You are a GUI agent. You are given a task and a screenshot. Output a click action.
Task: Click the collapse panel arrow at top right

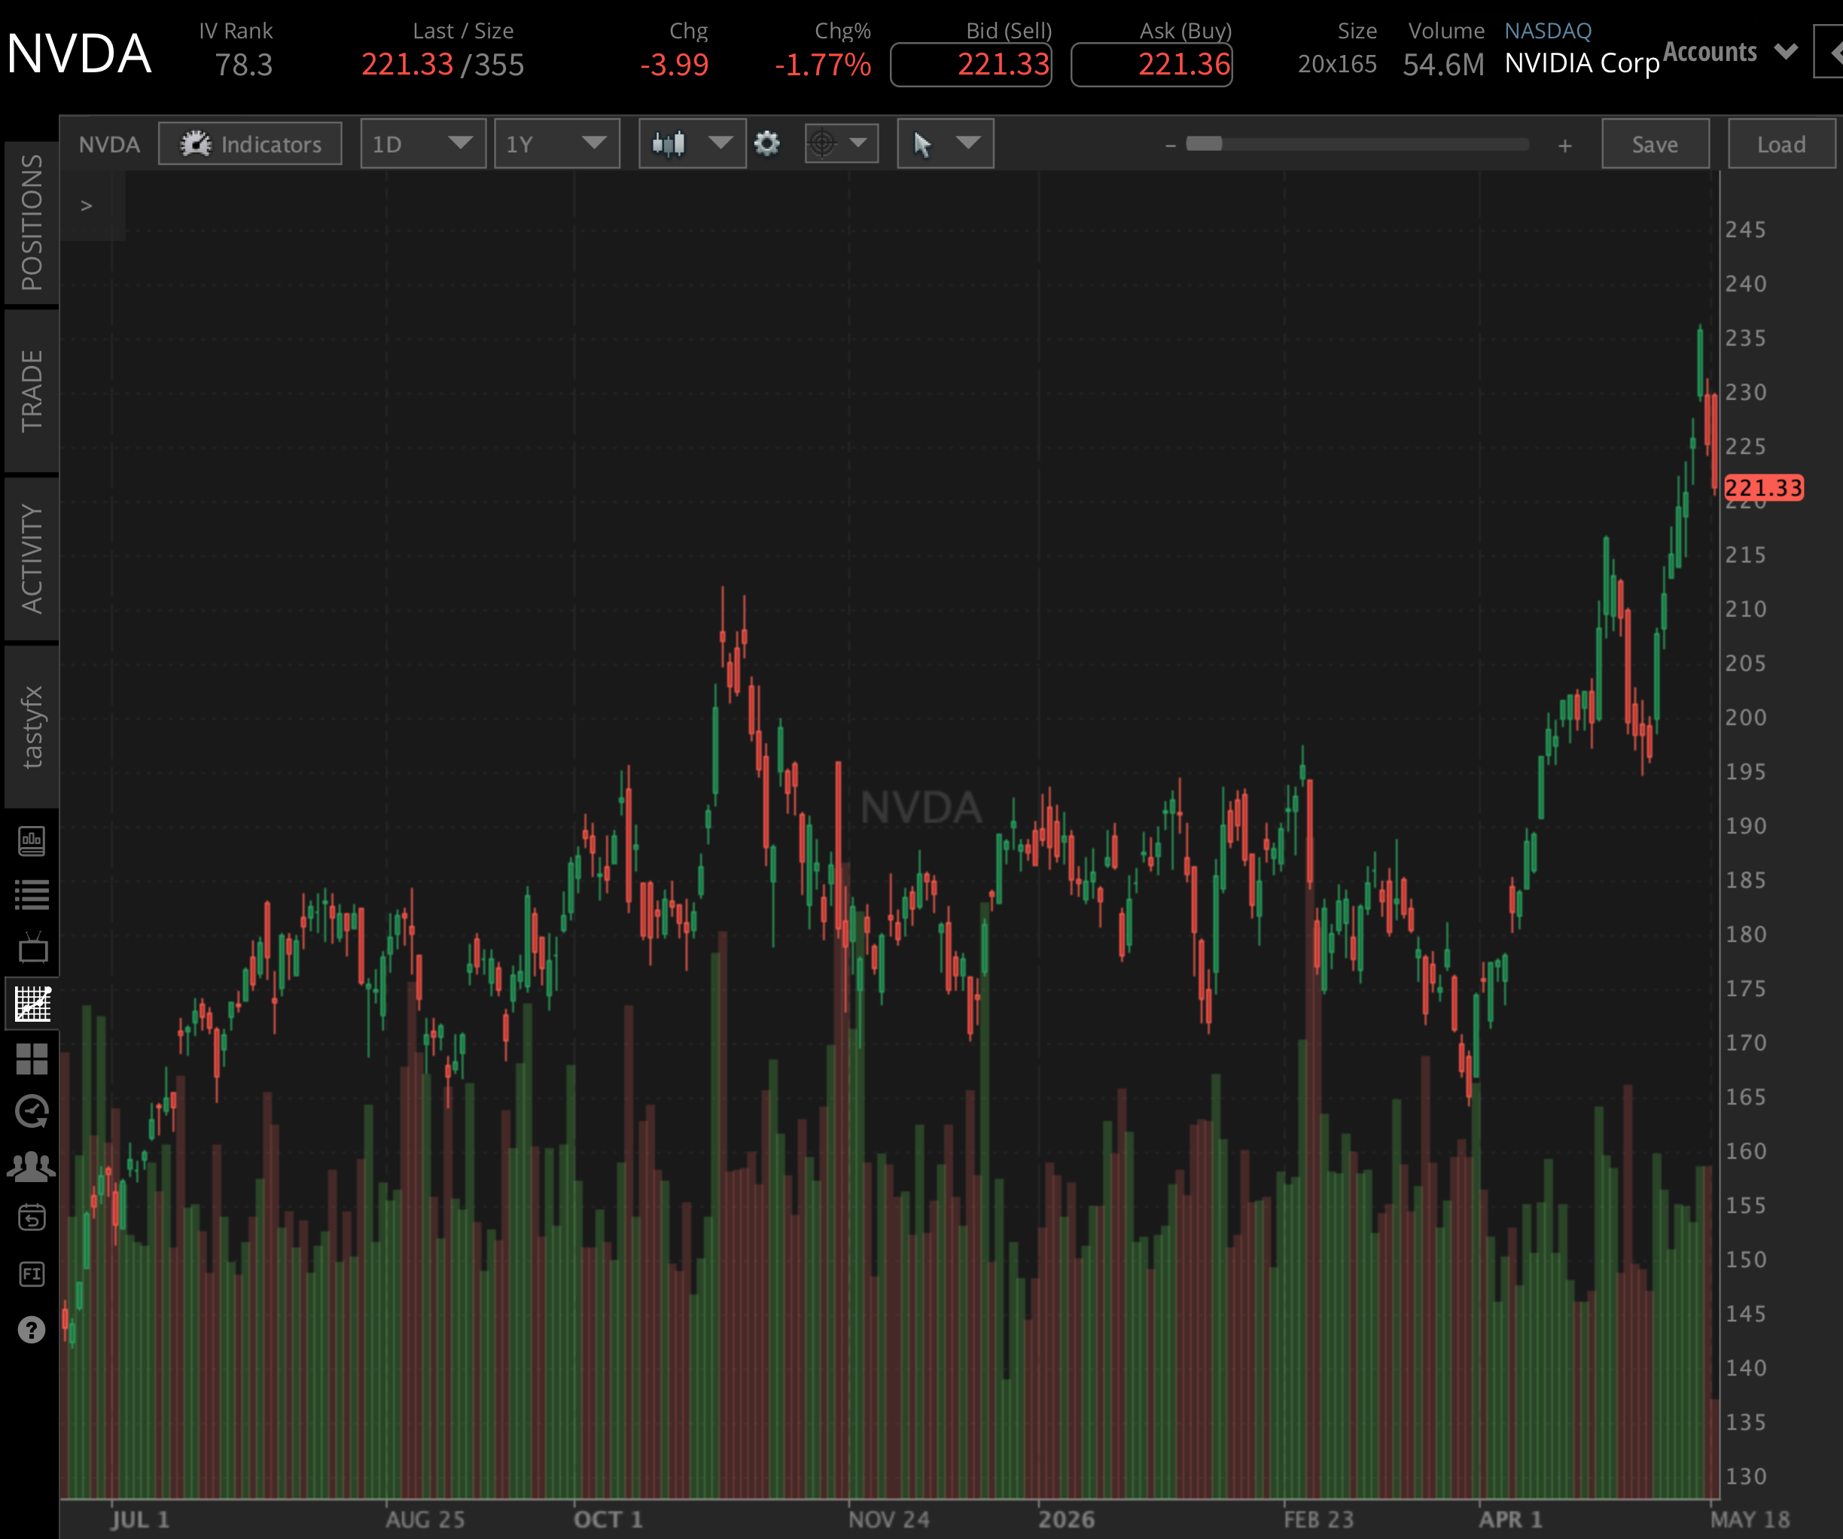click(x=1832, y=52)
